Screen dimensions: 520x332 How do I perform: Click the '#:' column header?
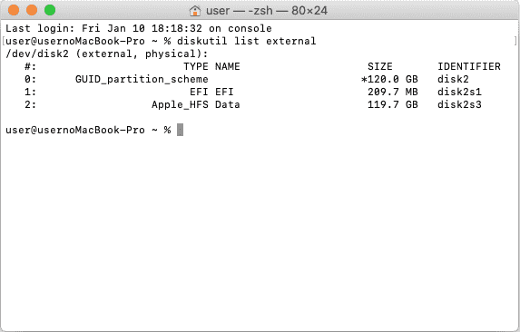31,66
